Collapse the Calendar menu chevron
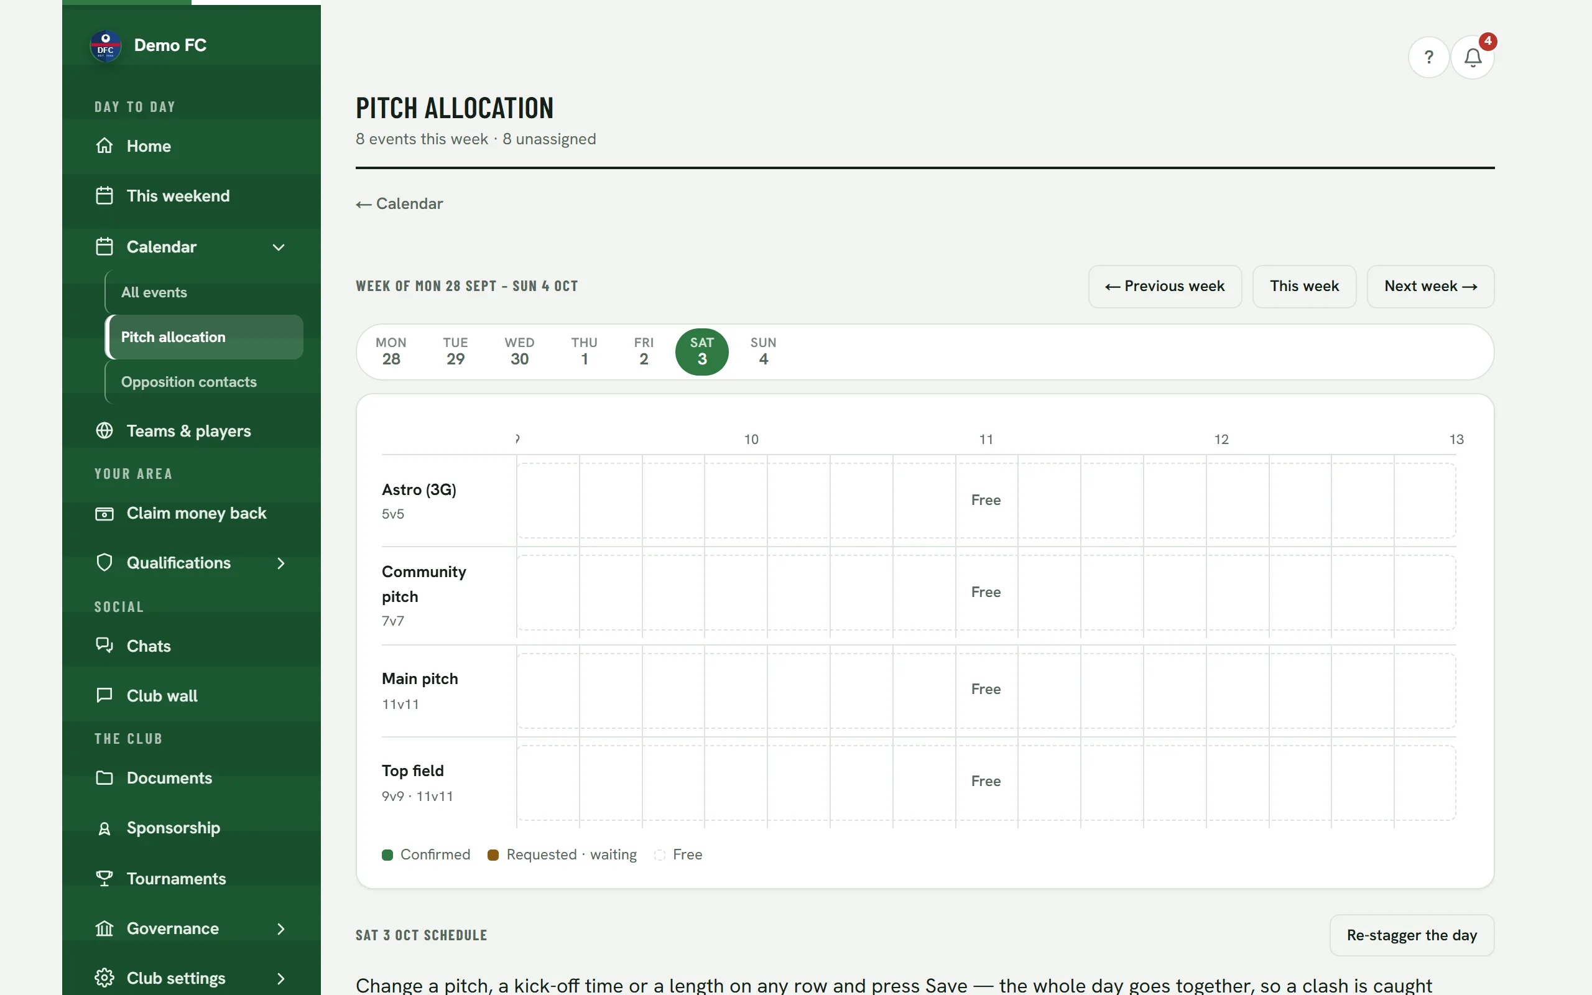1592x995 pixels. pos(279,248)
